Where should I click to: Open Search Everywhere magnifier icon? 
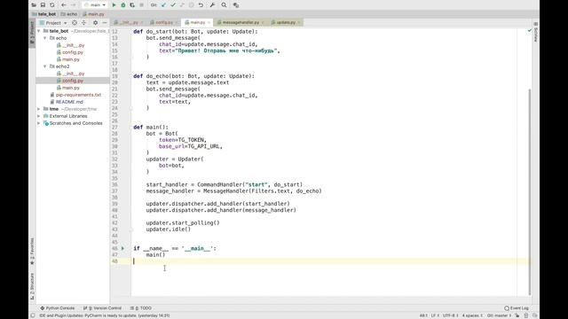(x=224, y=5)
